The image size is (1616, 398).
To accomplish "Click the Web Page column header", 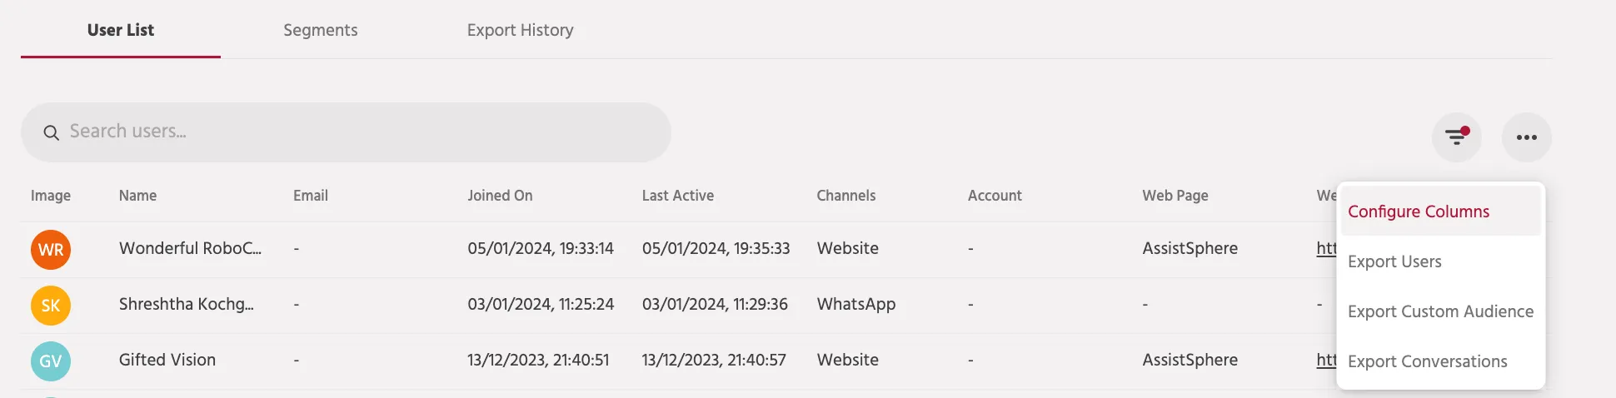I will 1175,196.
